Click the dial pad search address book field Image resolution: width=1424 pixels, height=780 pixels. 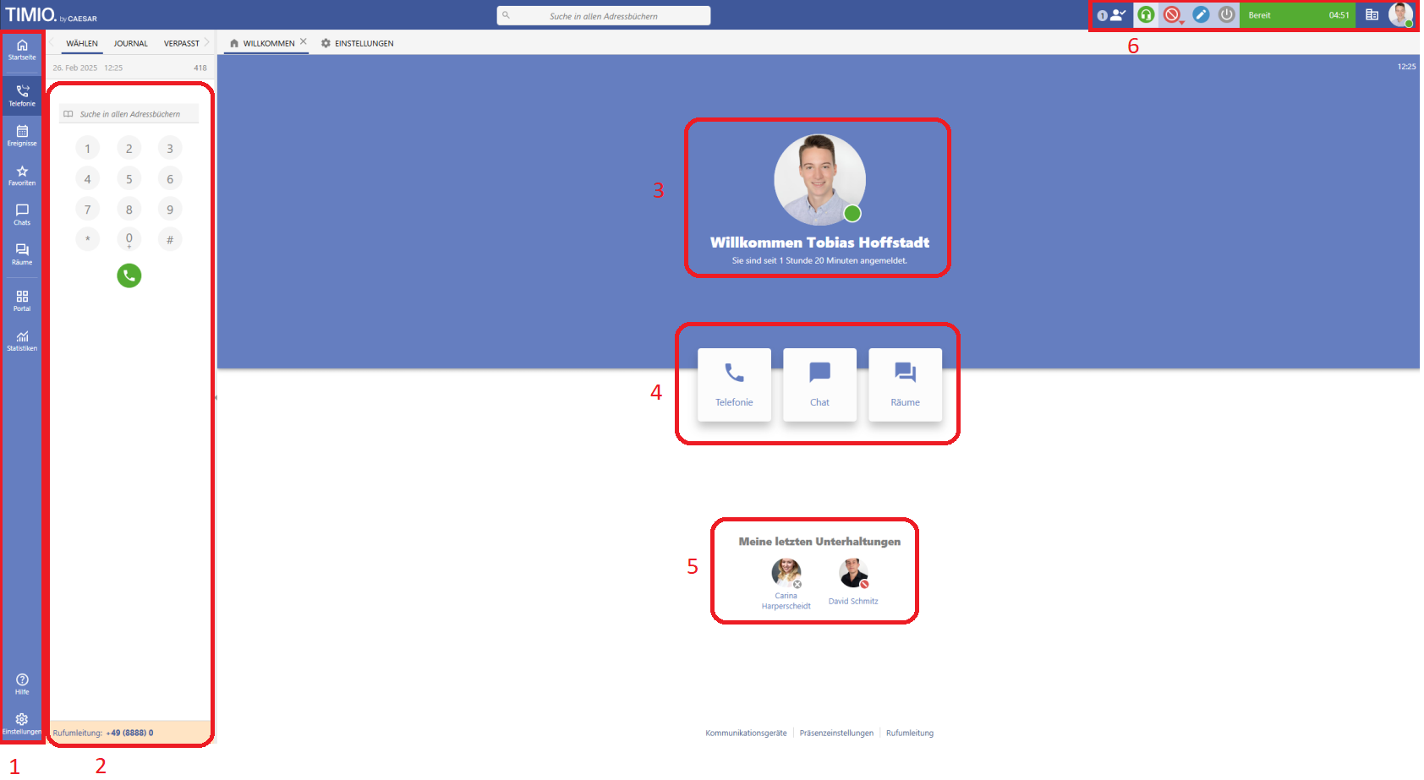tap(129, 114)
